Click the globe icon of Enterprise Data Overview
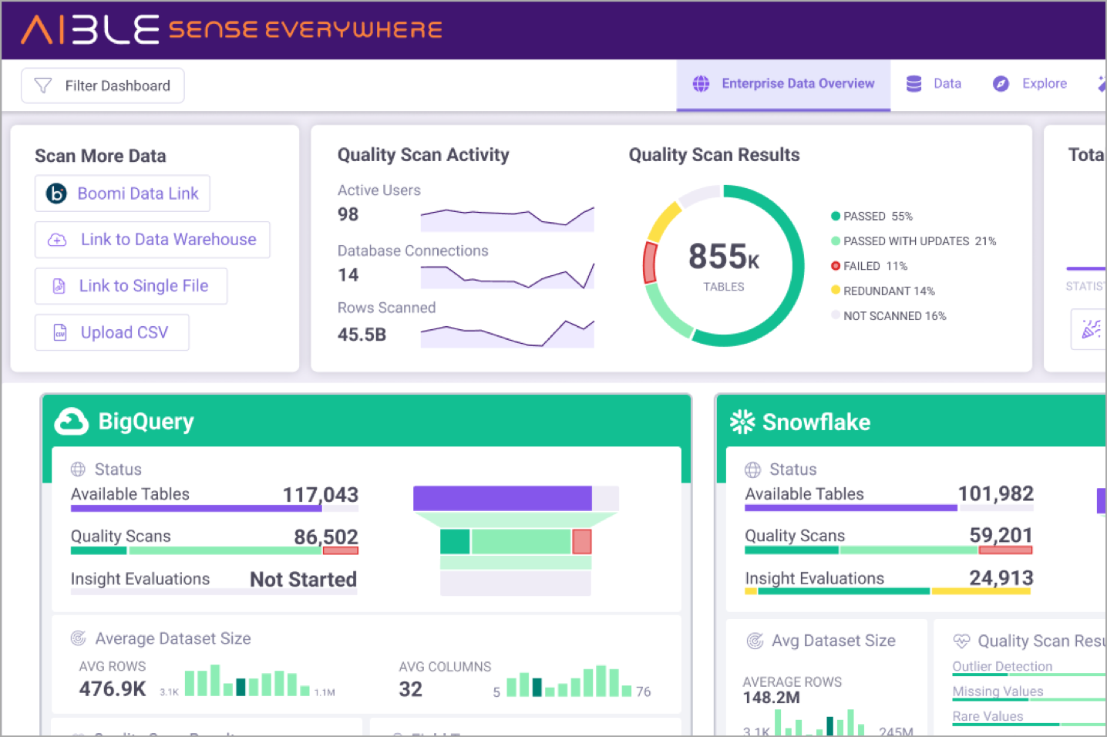1107x737 pixels. 701,84
